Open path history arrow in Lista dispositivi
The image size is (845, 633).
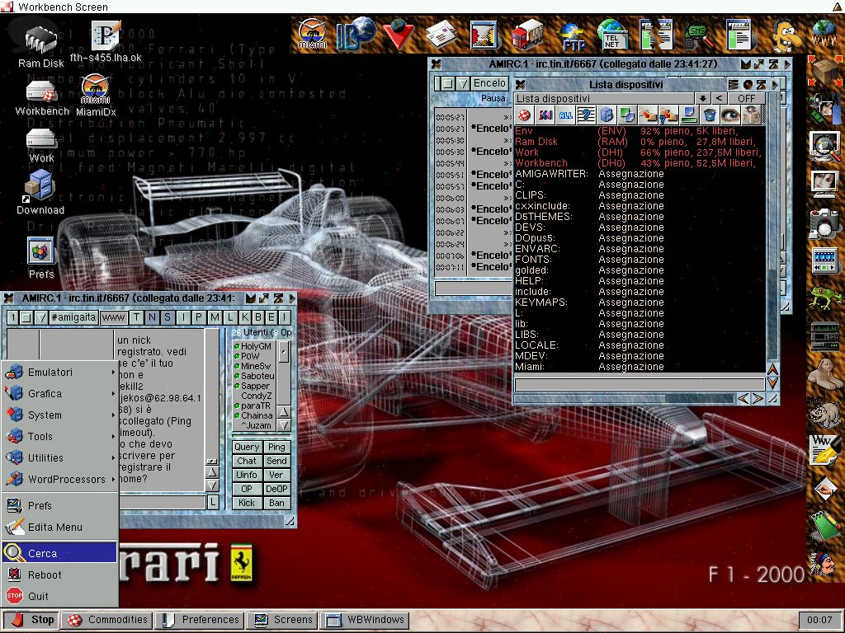(x=702, y=99)
